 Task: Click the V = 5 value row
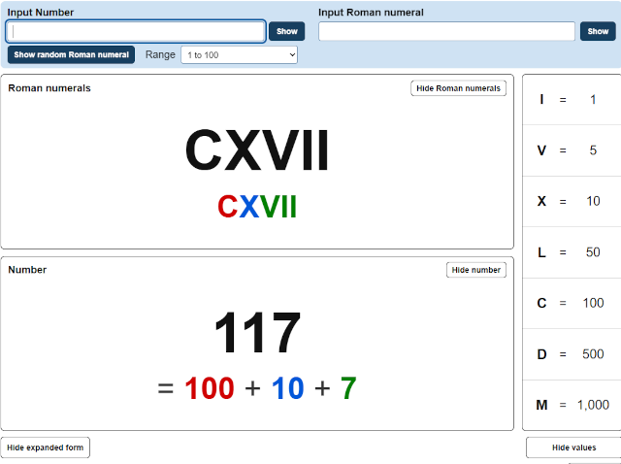(572, 150)
